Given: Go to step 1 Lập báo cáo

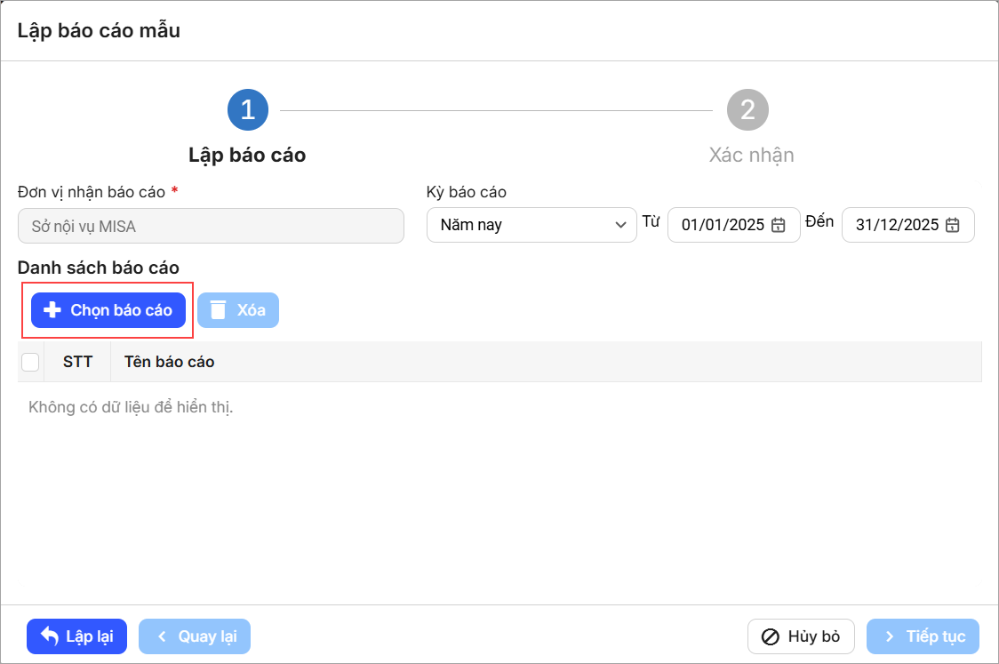Looking at the screenshot, I should 247,110.
